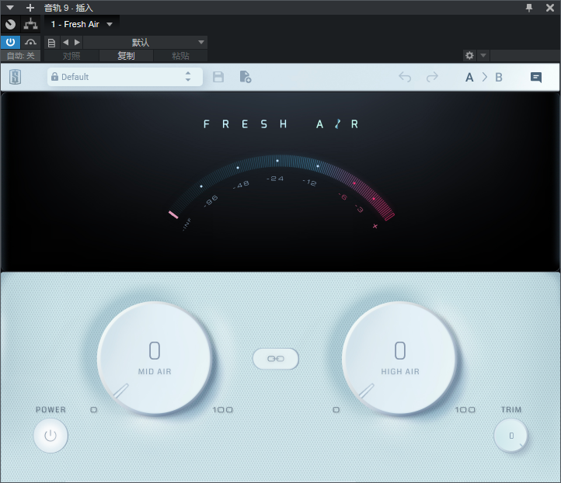The height and width of the screenshot is (483, 561).
Task: Click the -24 meter label
Action: pos(275,179)
